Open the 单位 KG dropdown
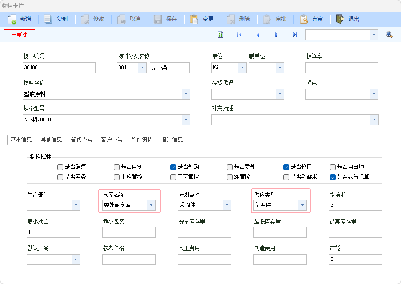Image resolution: width=401 pixels, height=284 pixels. click(242, 68)
